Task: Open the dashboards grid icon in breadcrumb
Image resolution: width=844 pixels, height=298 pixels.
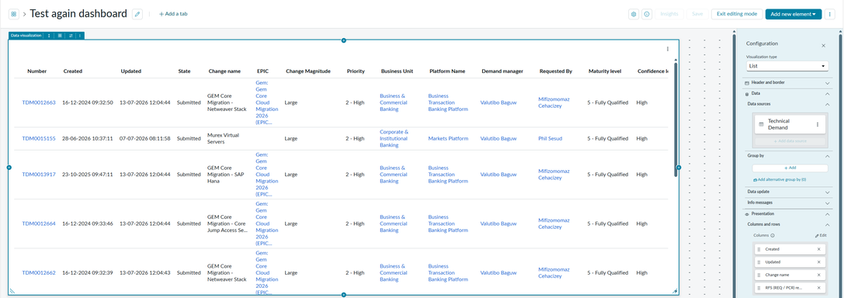Action: [x=14, y=14]
